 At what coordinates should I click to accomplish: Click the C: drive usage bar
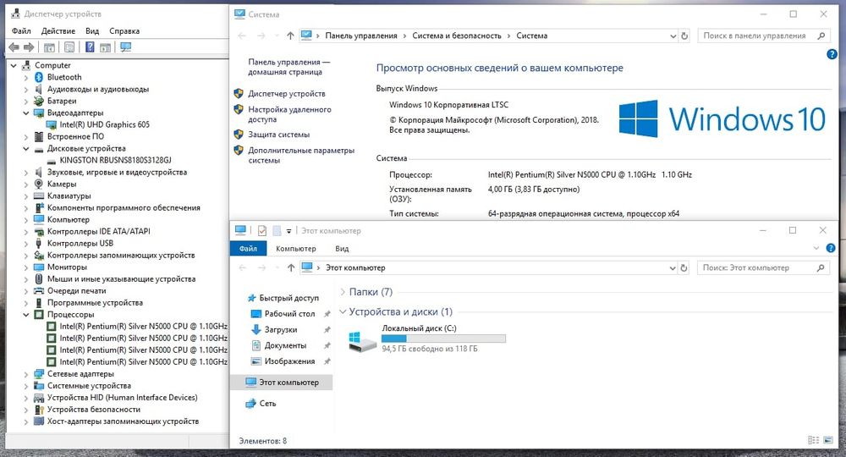[x=443, y=339]
